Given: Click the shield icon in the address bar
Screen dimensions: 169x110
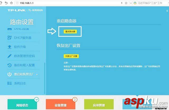Looking at the screenshot, I should 17,3.
